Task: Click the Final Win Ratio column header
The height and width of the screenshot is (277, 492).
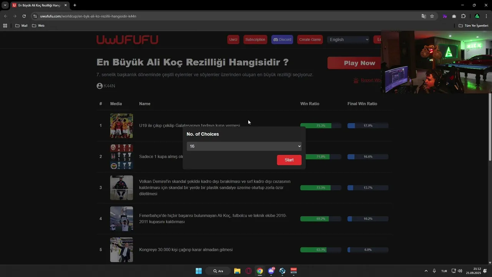Action: click(x=362, y=104)
